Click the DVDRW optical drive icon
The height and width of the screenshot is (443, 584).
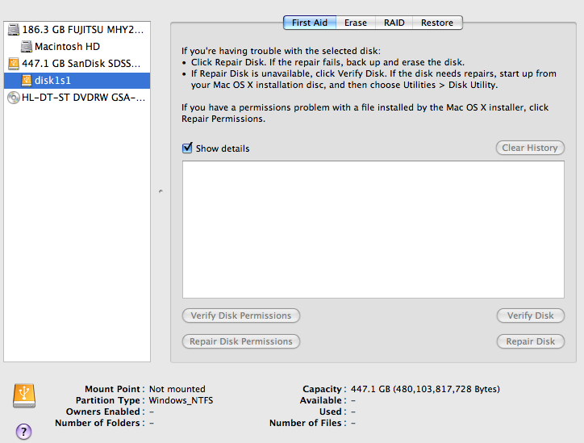click(x=13, y=98)
